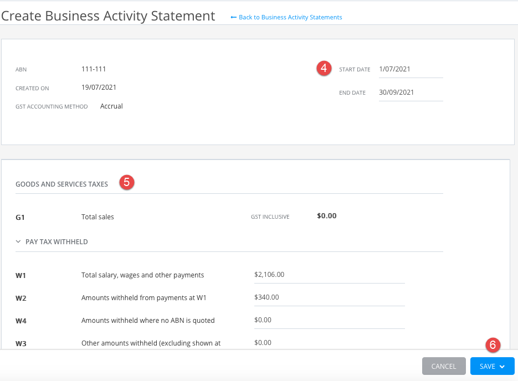Viewport: 518px width, 381px height.
Task: Select the W4 no ABN quoted field
Action: point(329,320)
